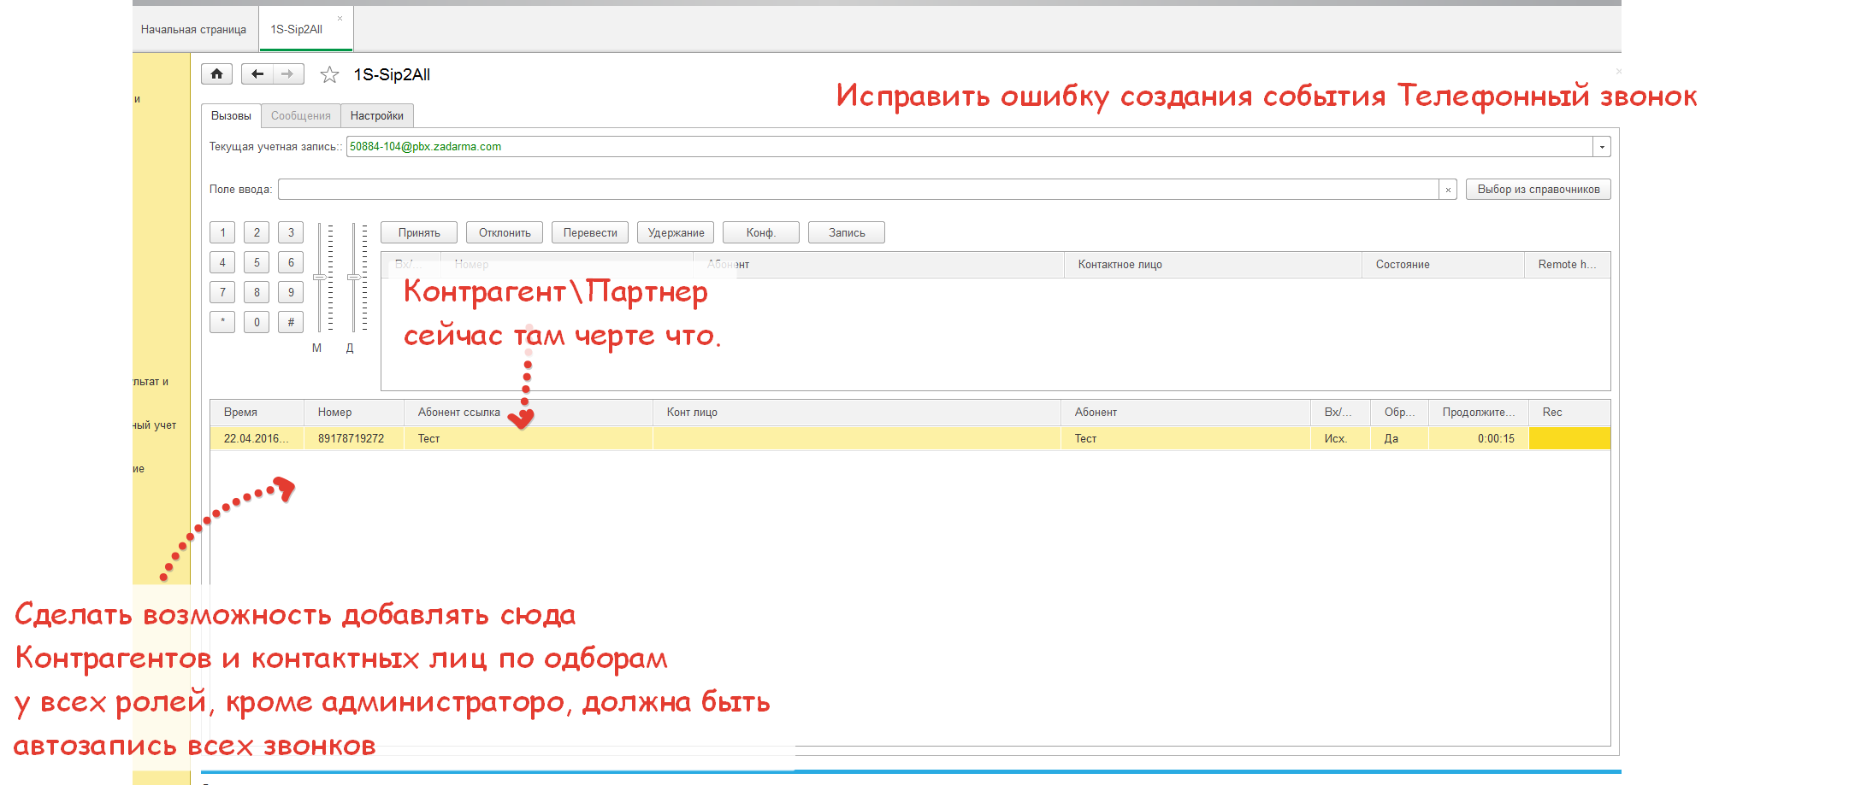This screenshot has width=1867, height=785.
Task: Click inside the Поле ввода field
Action: [x=855, y=190]
